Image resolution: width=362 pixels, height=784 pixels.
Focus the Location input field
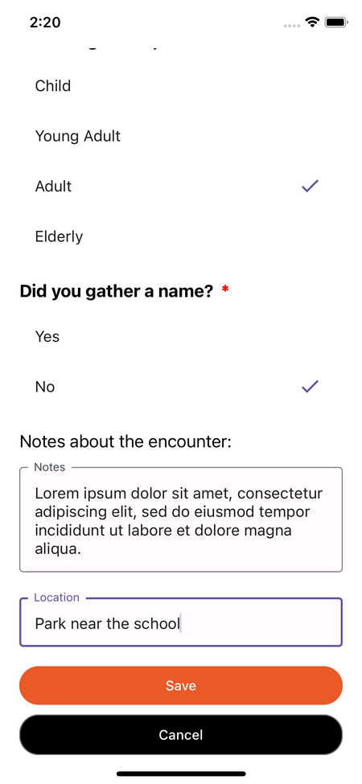click(181, 622)
